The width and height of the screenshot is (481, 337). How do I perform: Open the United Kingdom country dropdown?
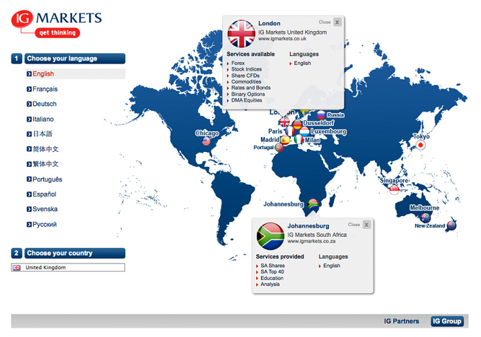pos(68,268)
